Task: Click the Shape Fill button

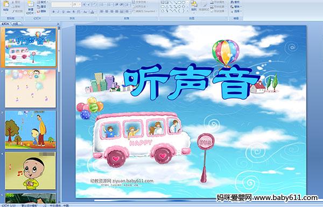Action: point(218,2)
